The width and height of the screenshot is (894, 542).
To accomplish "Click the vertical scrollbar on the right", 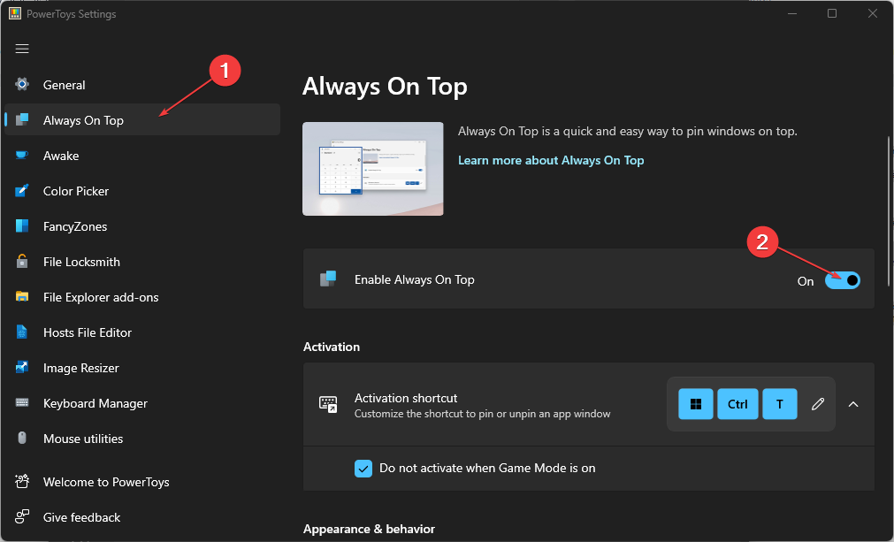I will click(x=889, y=210).
